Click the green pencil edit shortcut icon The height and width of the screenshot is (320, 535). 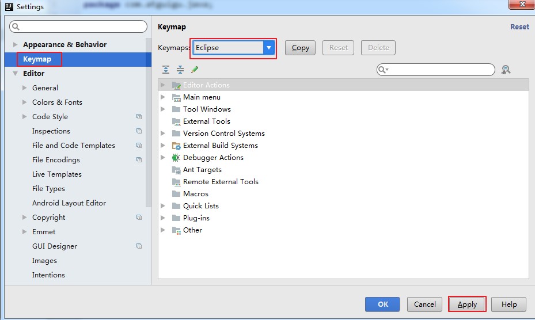195,70
